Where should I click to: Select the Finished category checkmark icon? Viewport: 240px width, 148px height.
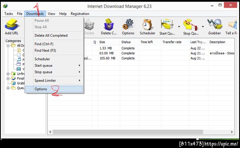point(13,78)
